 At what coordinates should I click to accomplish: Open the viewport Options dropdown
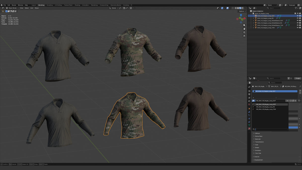pos(242,11)
